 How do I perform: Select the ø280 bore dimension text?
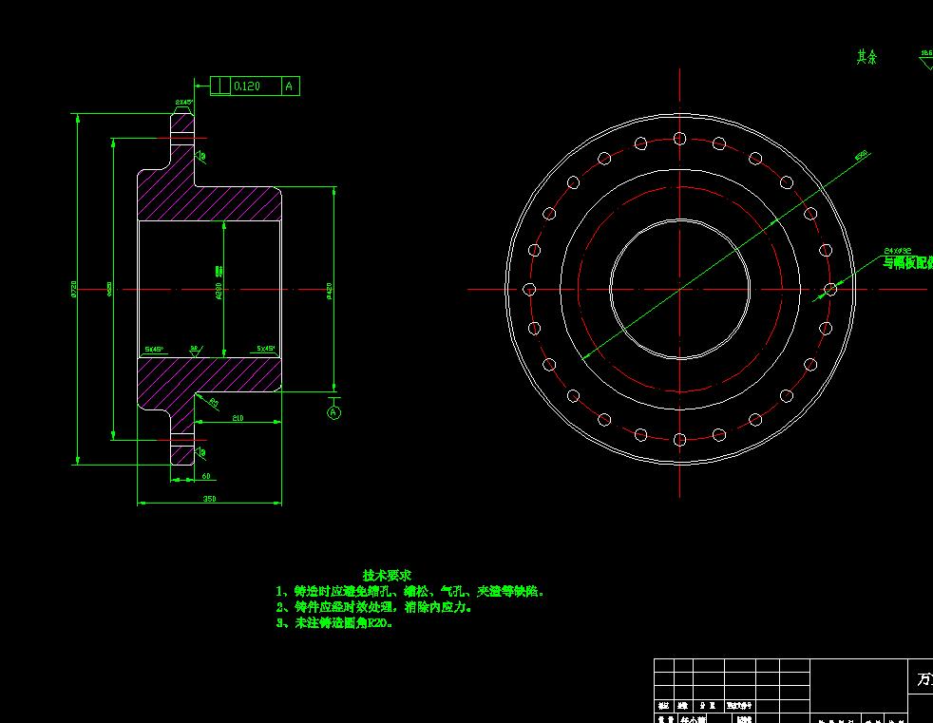point(219,291)
